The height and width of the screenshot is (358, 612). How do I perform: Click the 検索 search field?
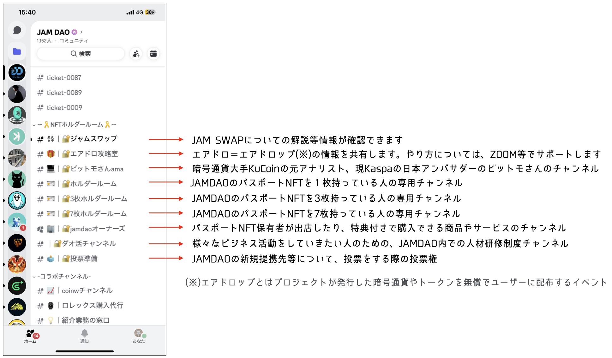(81, 54)
